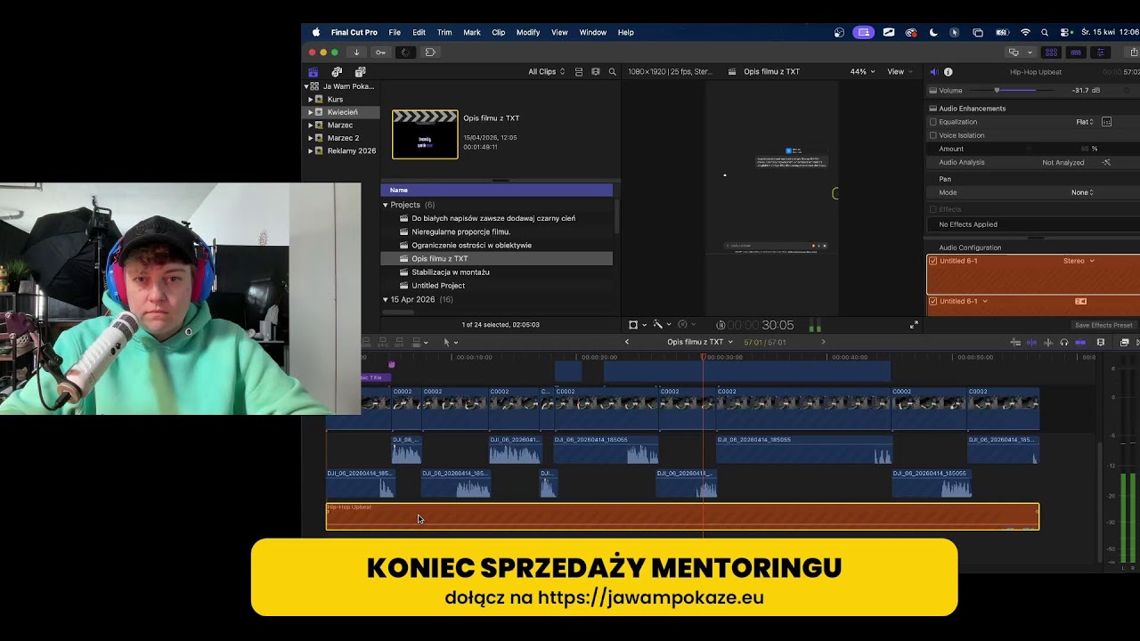Click the fullscreen viewer arrows icon
The width and height of the screenshot is (1140, 641).
click(914, 325)
